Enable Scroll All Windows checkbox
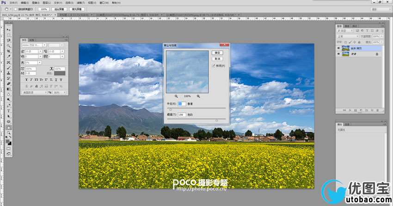This screenshot has width=393, height=206. point(16,9)
